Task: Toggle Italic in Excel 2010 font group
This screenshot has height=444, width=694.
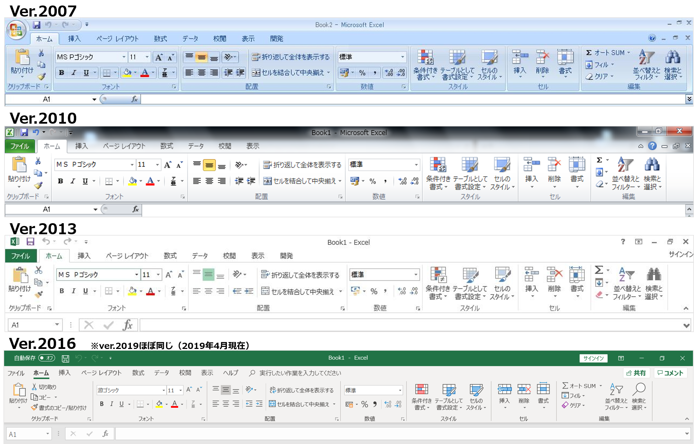Action: [73, 181]
